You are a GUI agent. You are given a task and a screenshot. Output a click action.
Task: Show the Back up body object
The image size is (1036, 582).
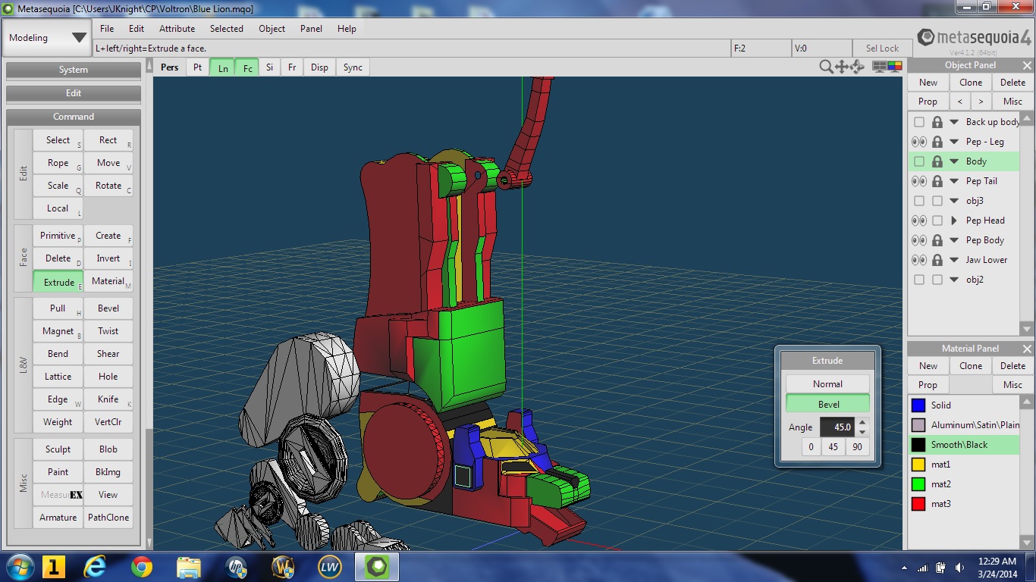point(919,122)
